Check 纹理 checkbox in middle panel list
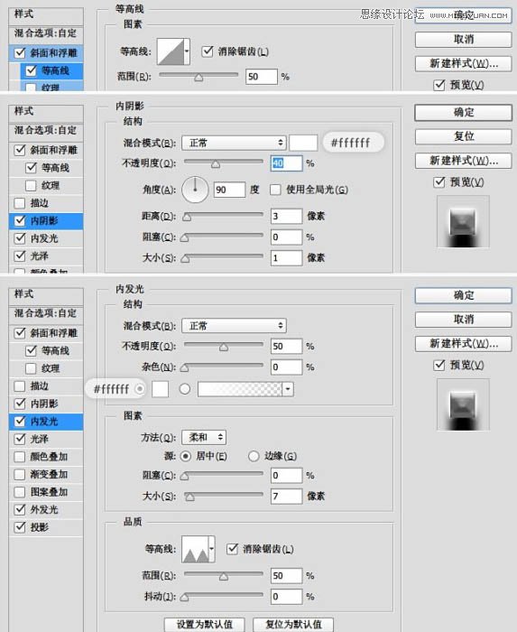 pos(31,185)
